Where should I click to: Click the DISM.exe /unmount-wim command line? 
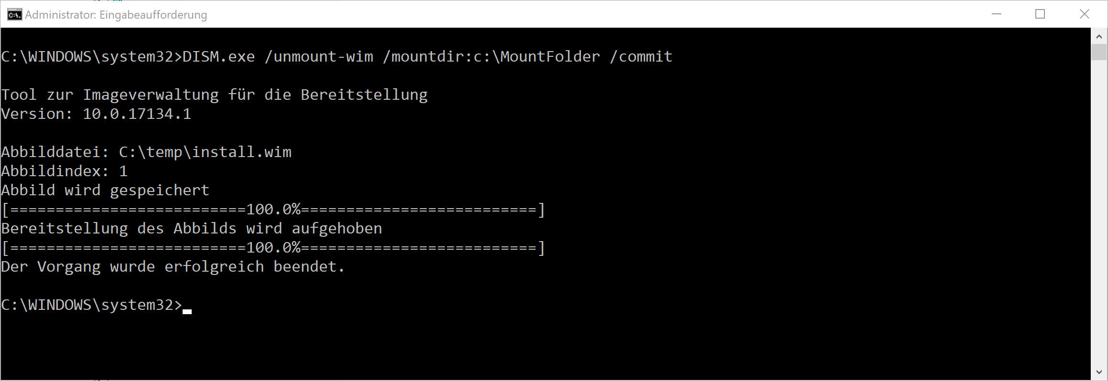pos(337,57)
